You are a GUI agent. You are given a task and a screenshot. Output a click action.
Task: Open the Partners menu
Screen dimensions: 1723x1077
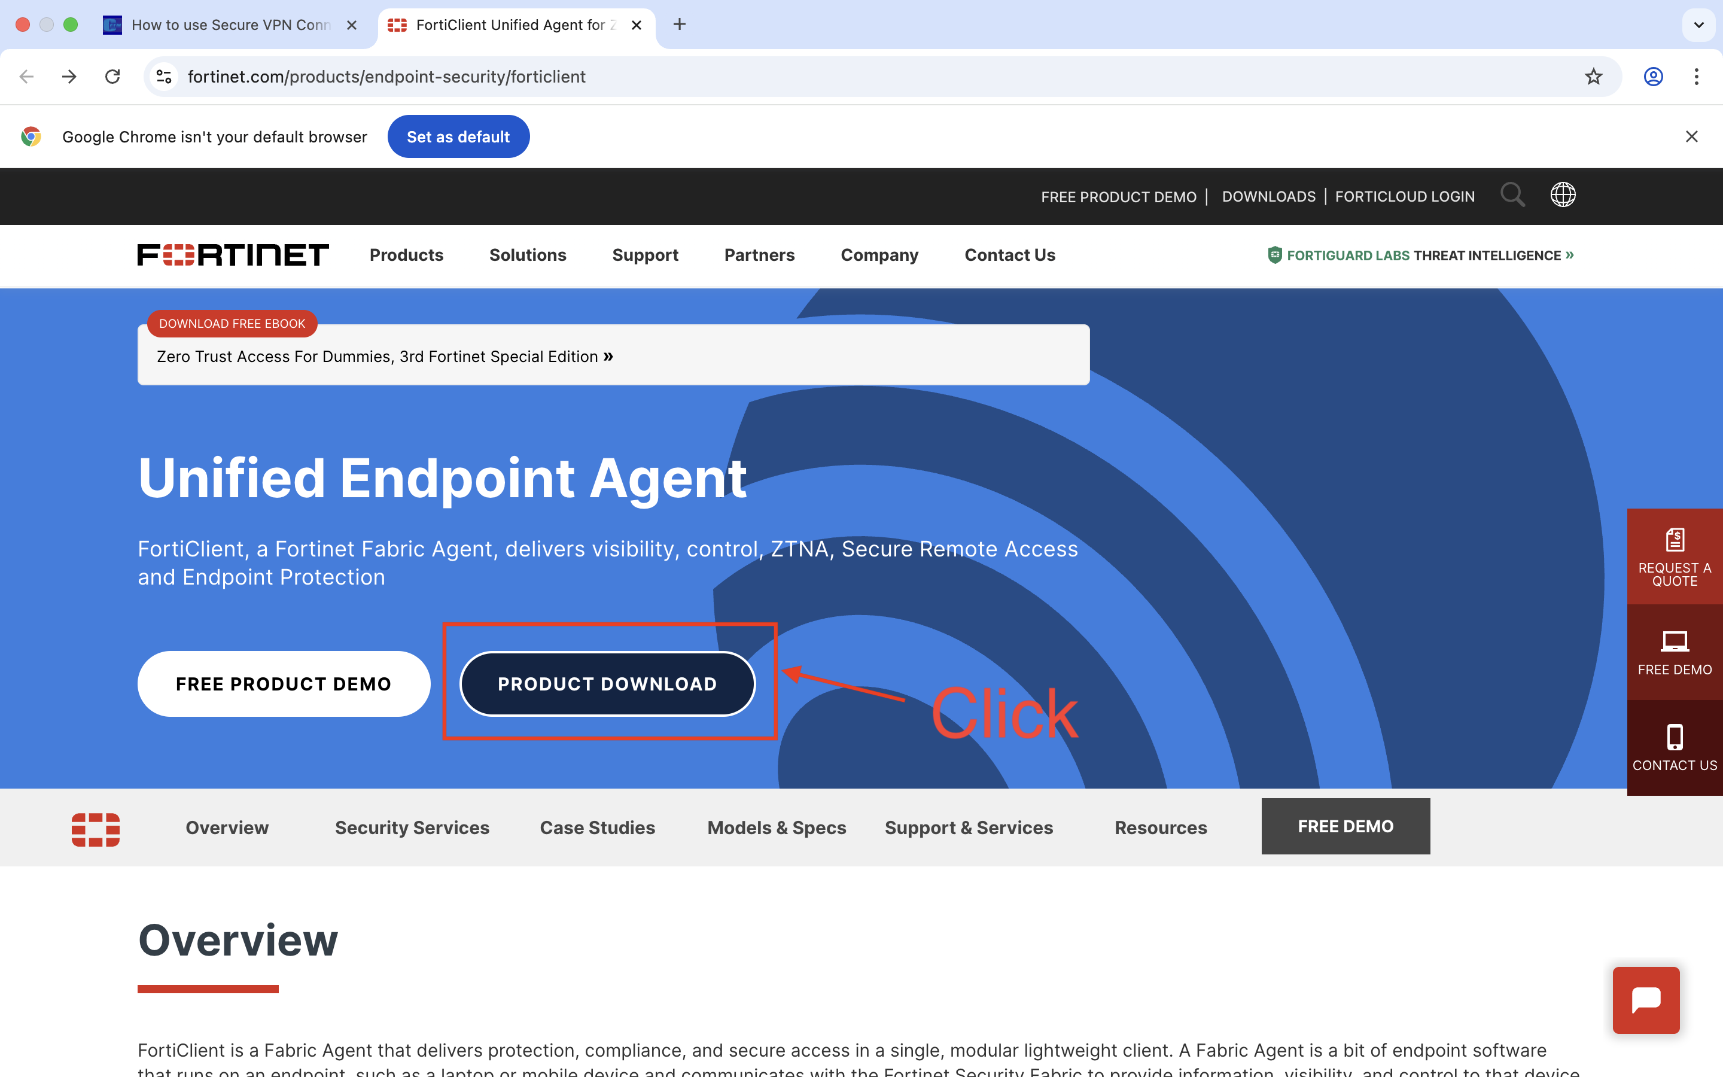click(x=760, y=255)
